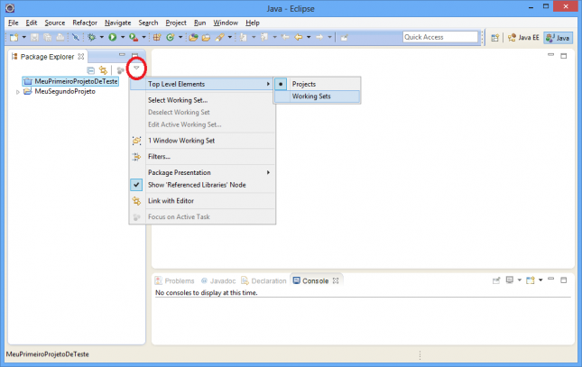
Task: Click the Save icon in toolbar
Action: pyautogui.click(x=34, y=37)
